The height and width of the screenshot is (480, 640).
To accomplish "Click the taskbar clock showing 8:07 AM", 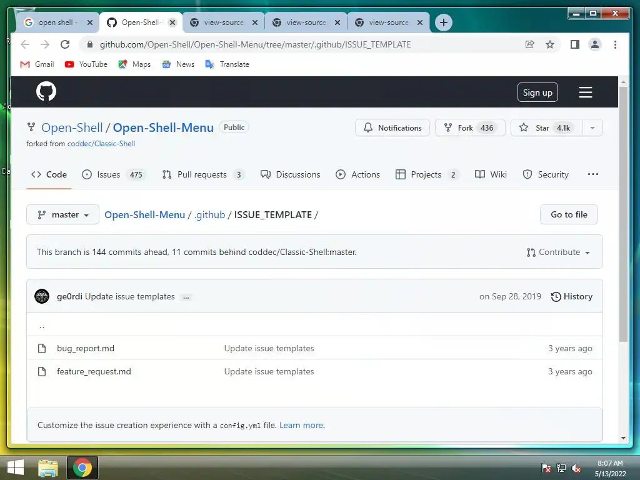I will [610, 468].
